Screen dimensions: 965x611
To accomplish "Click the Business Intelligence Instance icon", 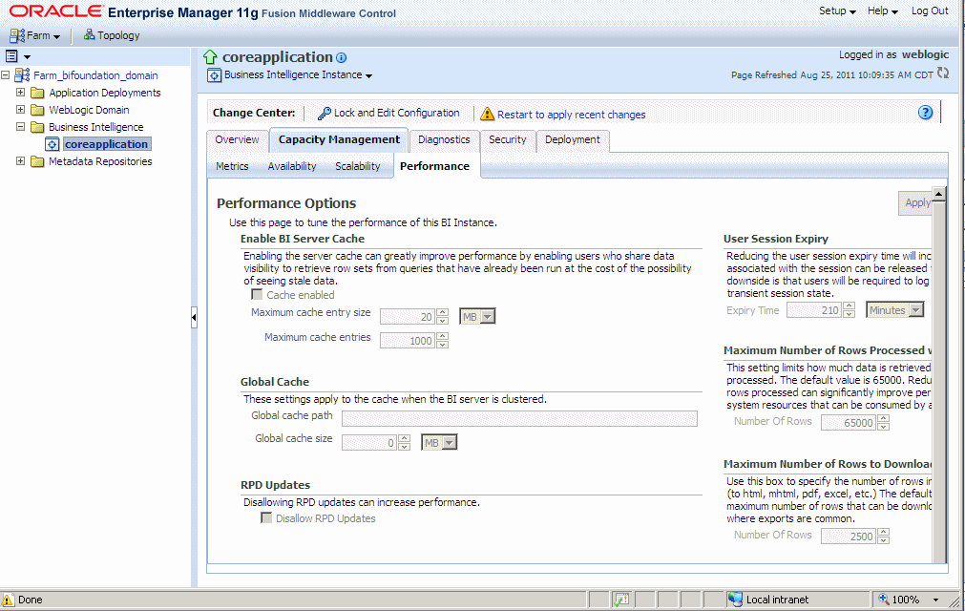I will click(214, 75).
